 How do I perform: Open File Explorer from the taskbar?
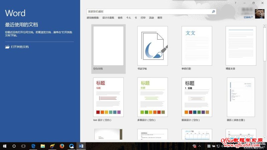(x=43, y=146)
